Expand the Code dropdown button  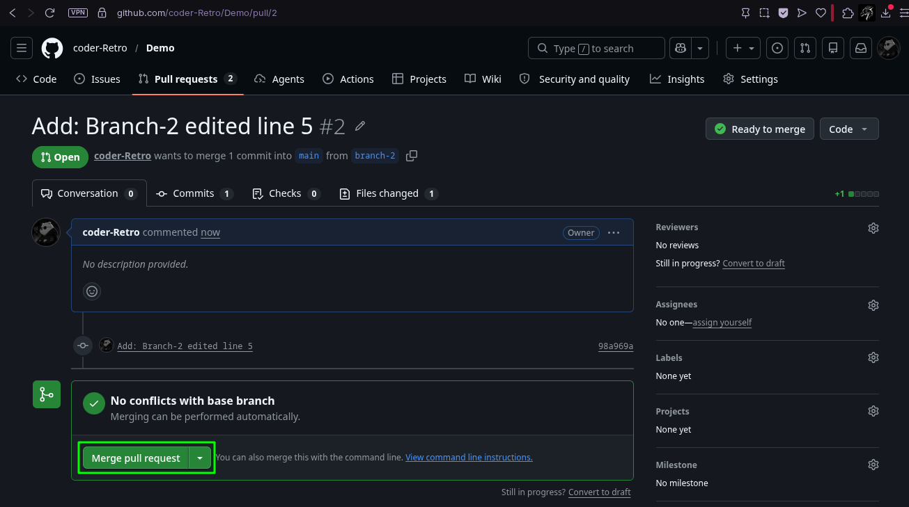[849, 129]
